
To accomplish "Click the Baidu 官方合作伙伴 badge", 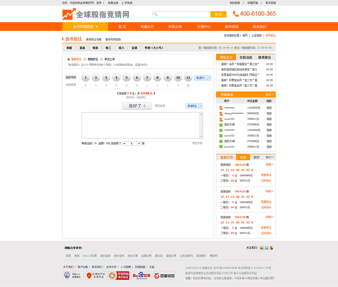I will 142,276.
